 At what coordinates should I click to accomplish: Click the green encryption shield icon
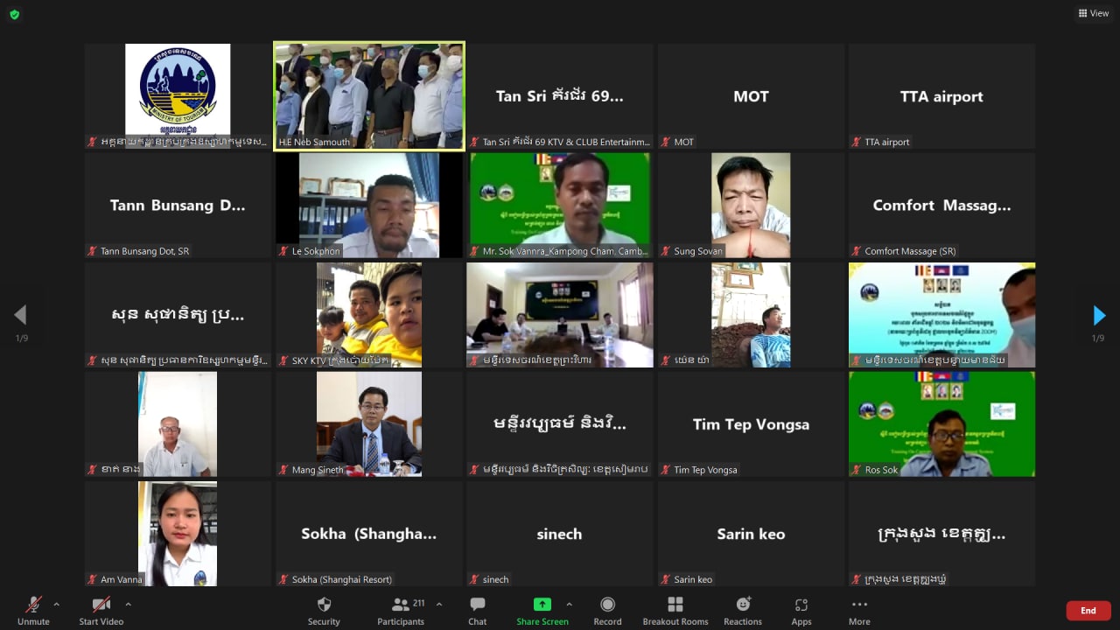tap(14, 14)
